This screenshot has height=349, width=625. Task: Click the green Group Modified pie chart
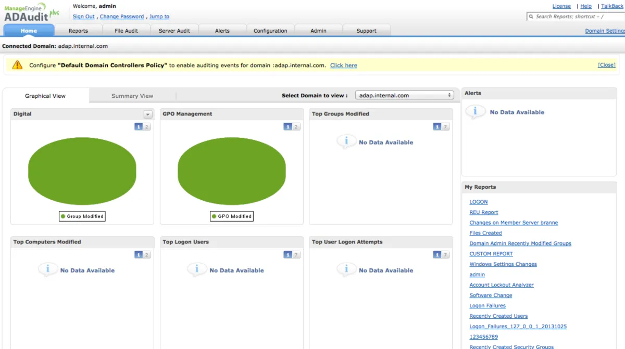point(82,171)
